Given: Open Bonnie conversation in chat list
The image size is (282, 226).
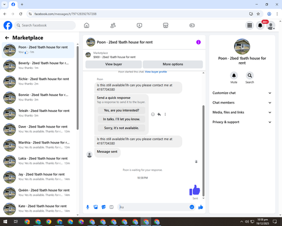Looking at the screenshot, I should 38,98.
